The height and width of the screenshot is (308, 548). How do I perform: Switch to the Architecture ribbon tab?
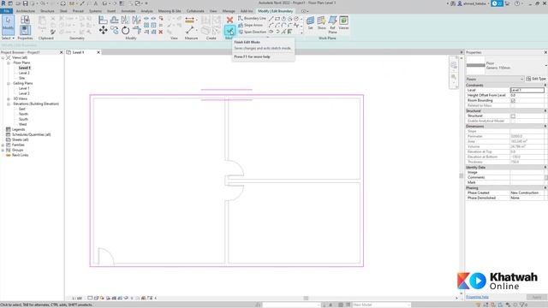tap(26, 11)
